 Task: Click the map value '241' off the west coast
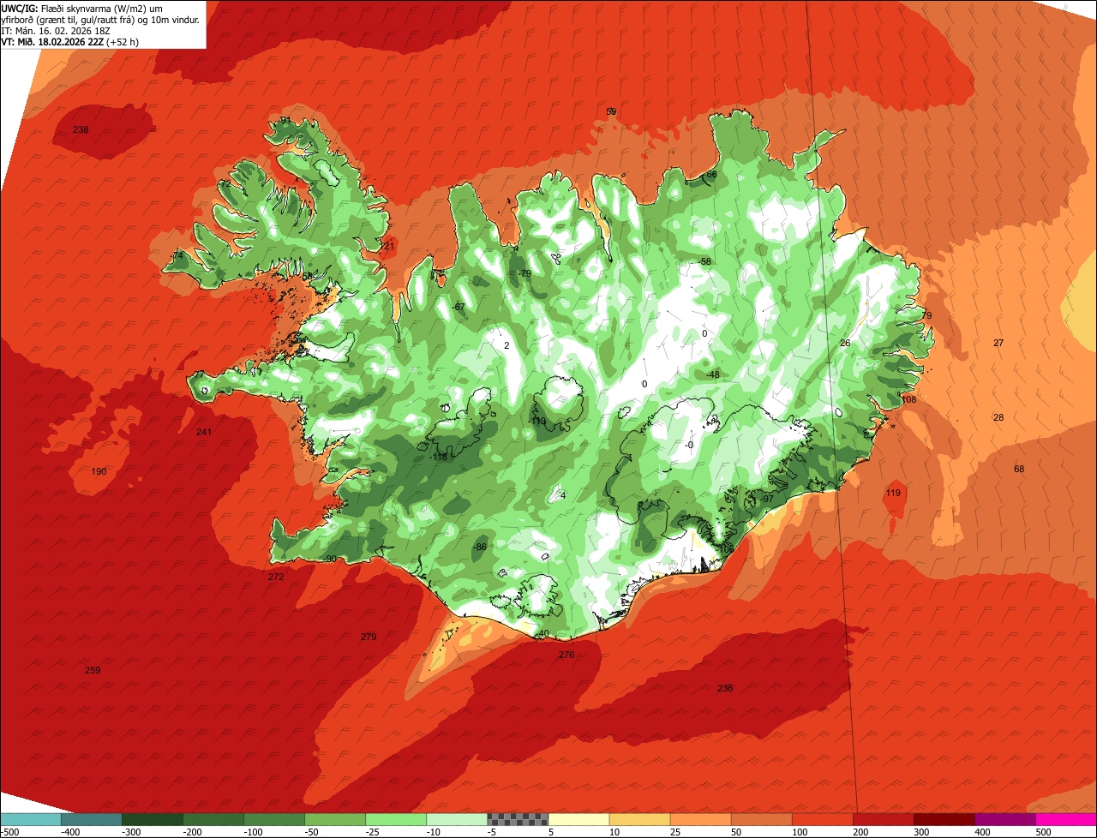pyautogui.click(x=203, y=432)
